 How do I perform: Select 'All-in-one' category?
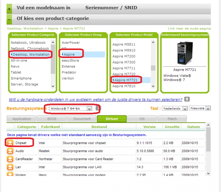point(19,61)
